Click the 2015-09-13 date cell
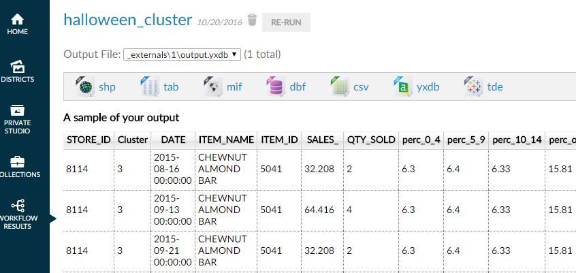The image size is (576, 273). click(x=173, y=210)
